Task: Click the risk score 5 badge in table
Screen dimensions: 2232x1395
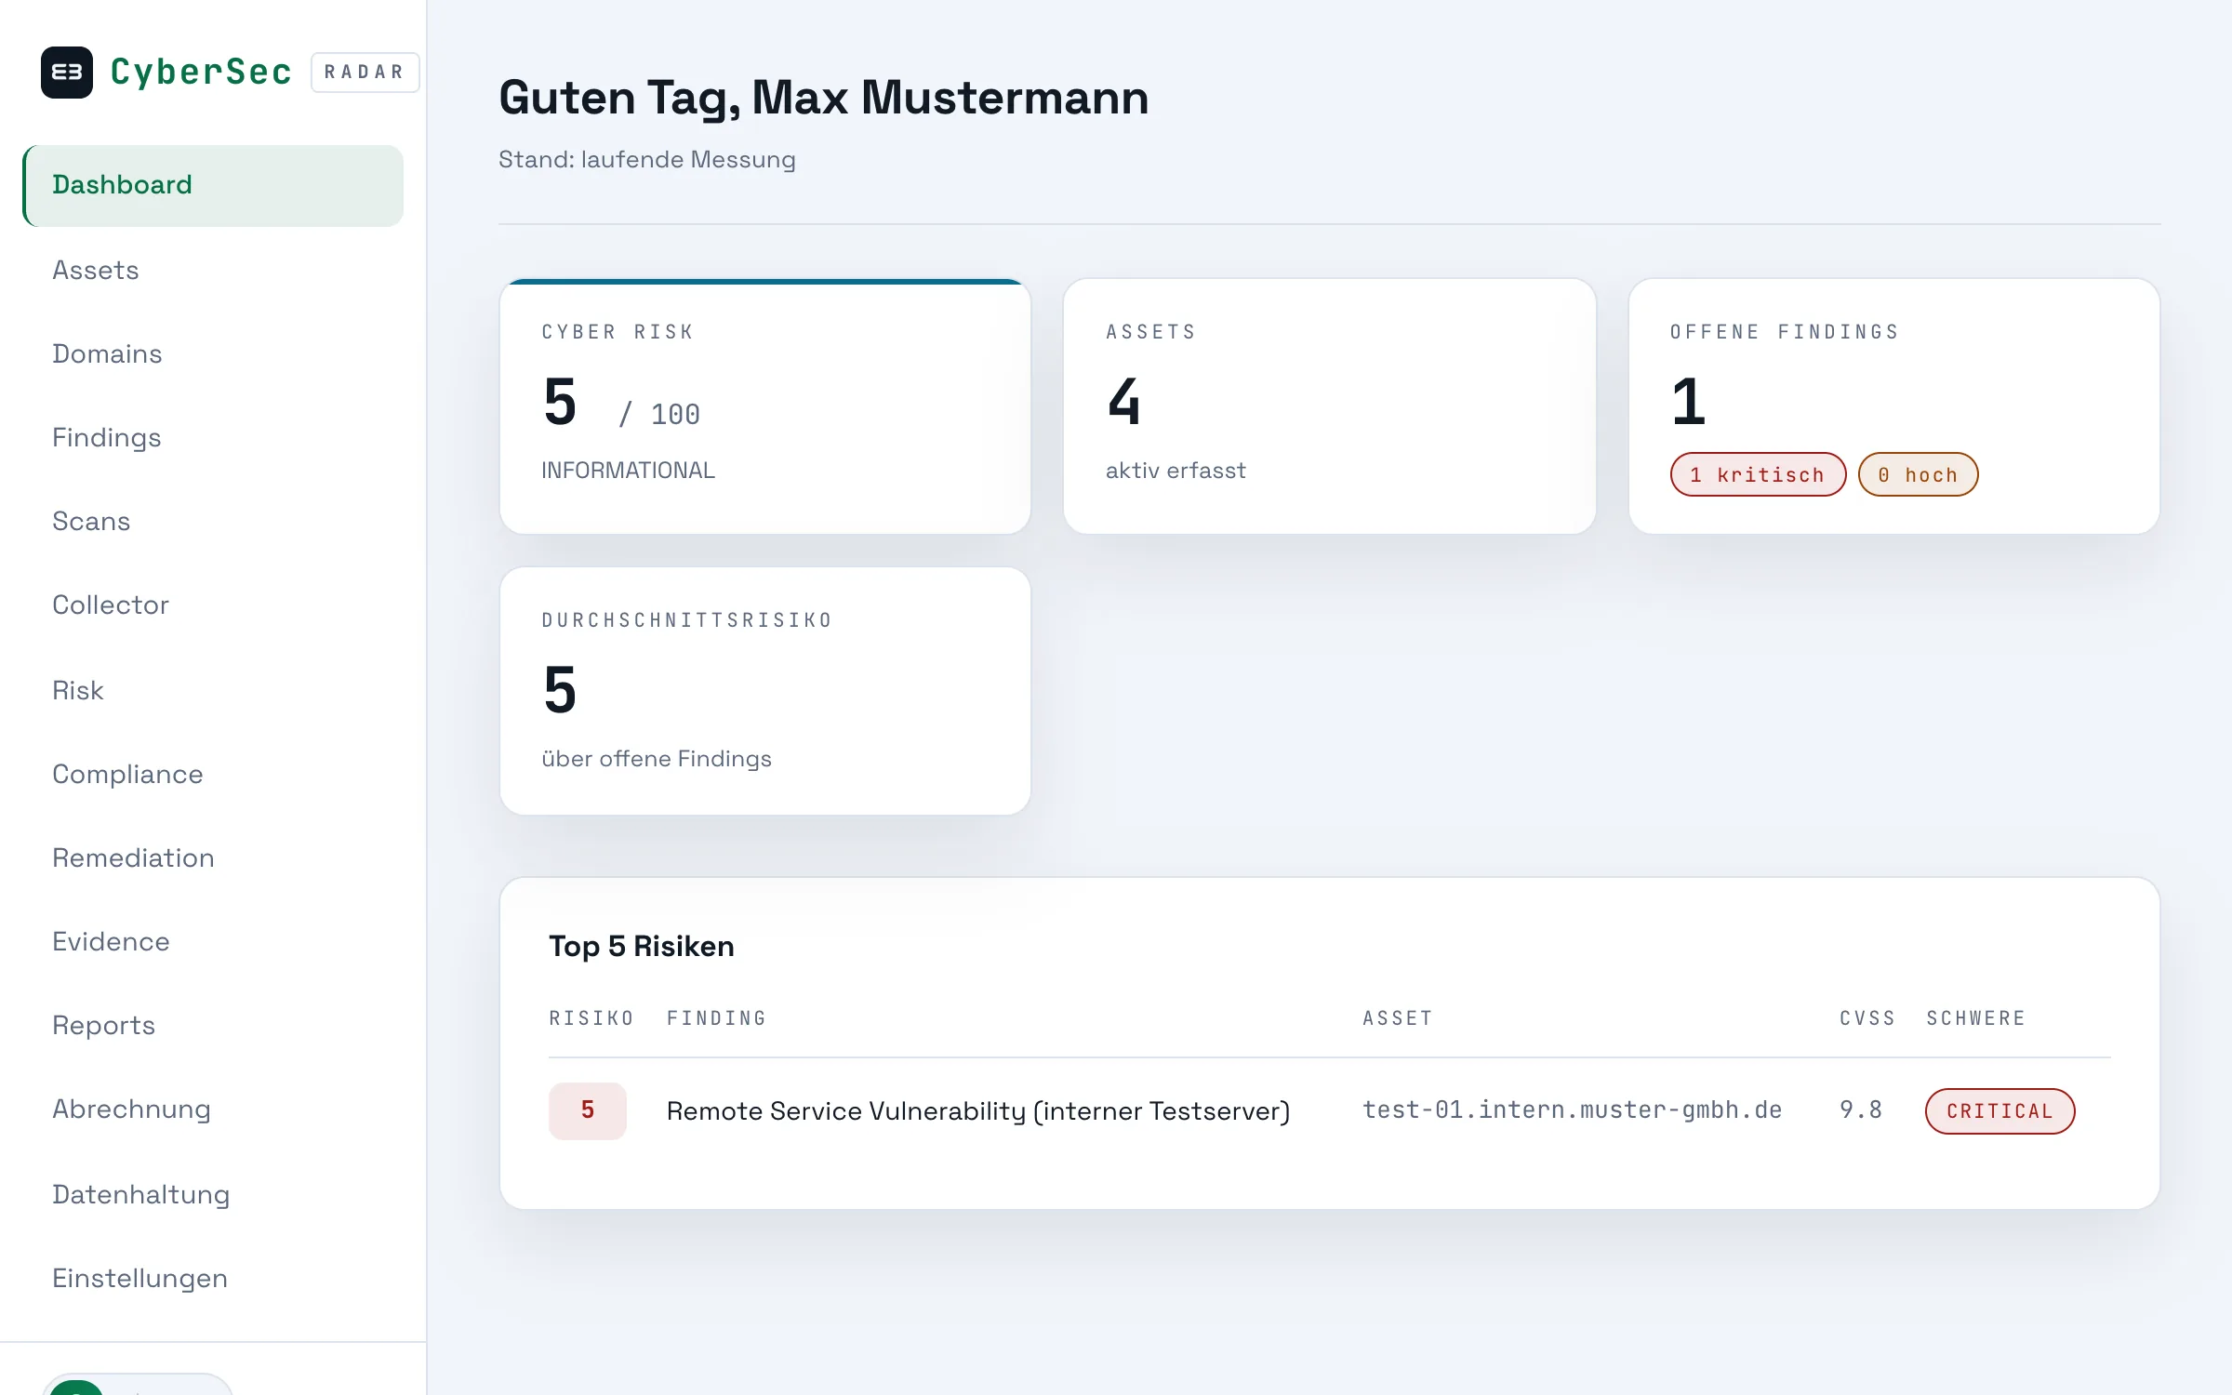Action: (x=588, y=1110)
